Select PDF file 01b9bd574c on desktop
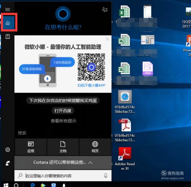Viewport: 191px width, 187px height. pyautogui.click(x=125, y=130)
